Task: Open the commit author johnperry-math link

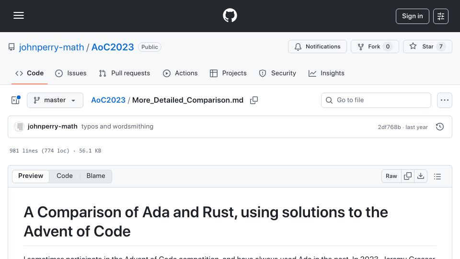Action: coord(53,127)
